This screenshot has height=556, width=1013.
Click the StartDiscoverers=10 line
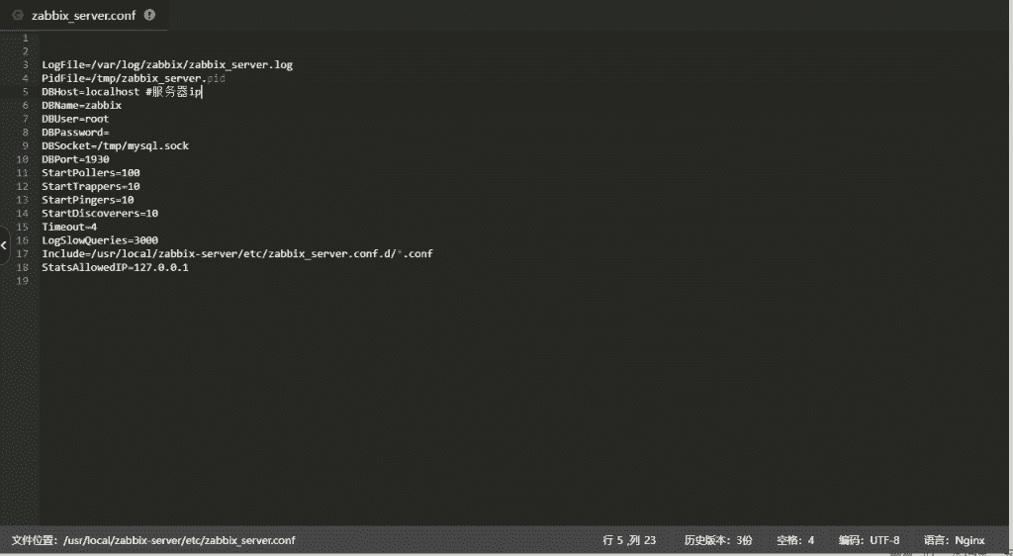[x=100, y=213]
